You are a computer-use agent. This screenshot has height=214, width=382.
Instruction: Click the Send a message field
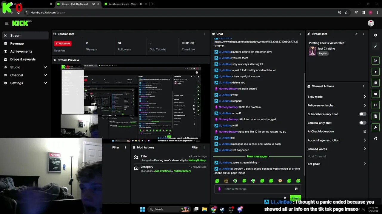(x=258, y=189)
